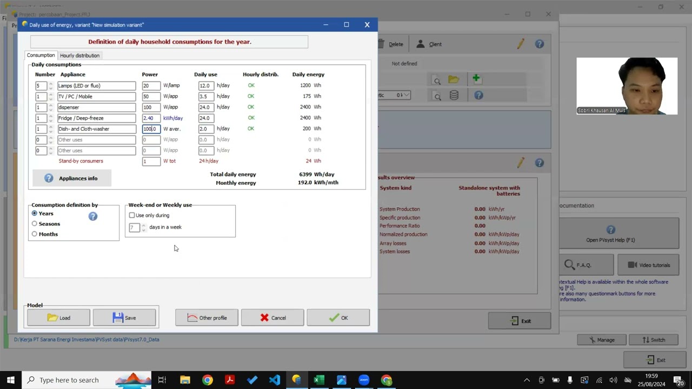The height and width of the screenshot is (389, 692).
Task: Click the Switch button in main window
Action: coord(654,340)
